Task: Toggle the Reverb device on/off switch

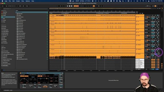Action: pos(20,73)
